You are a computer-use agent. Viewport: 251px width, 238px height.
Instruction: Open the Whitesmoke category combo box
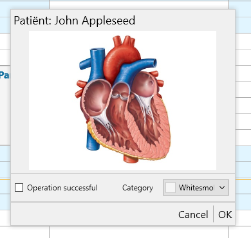click(x=196, y=188)
